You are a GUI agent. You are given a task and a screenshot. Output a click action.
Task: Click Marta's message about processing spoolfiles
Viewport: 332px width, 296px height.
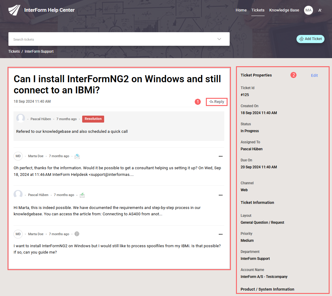click(x=117, y=249)
